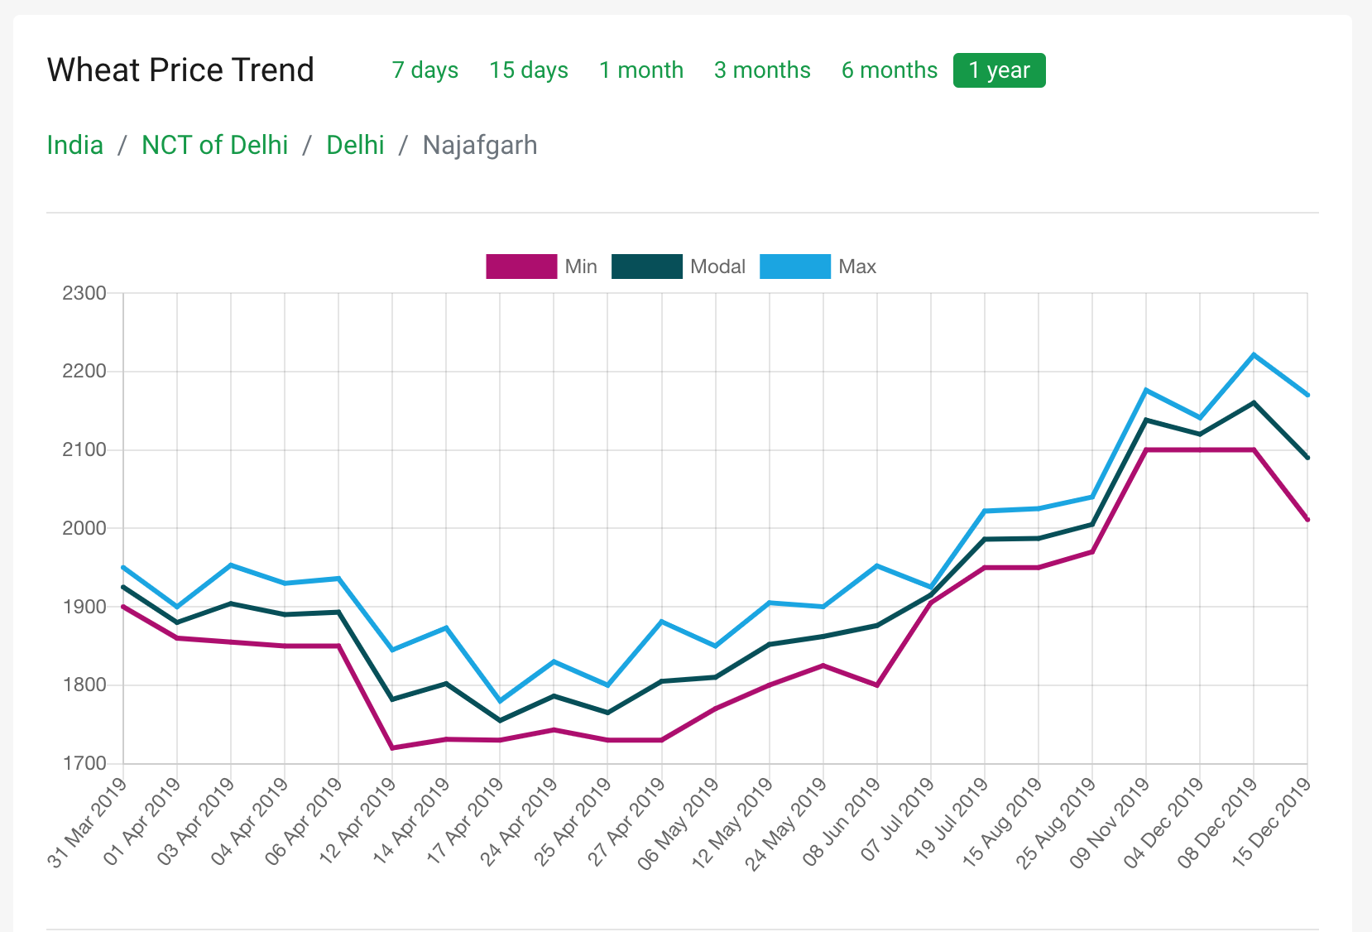Click the 19 Jul 2019 axis label
1372x932 pixels.
(951, 820)
